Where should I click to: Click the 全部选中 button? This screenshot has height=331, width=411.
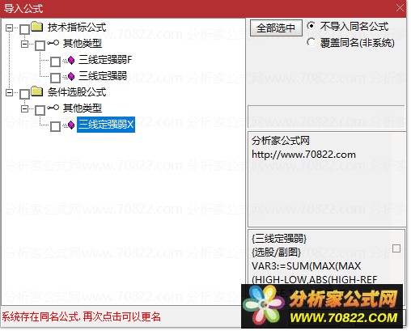[x=276, y=28]
